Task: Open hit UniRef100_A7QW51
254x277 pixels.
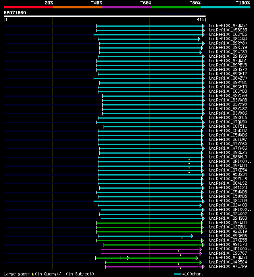Action: pyautogui.click(x=228, y=61)
